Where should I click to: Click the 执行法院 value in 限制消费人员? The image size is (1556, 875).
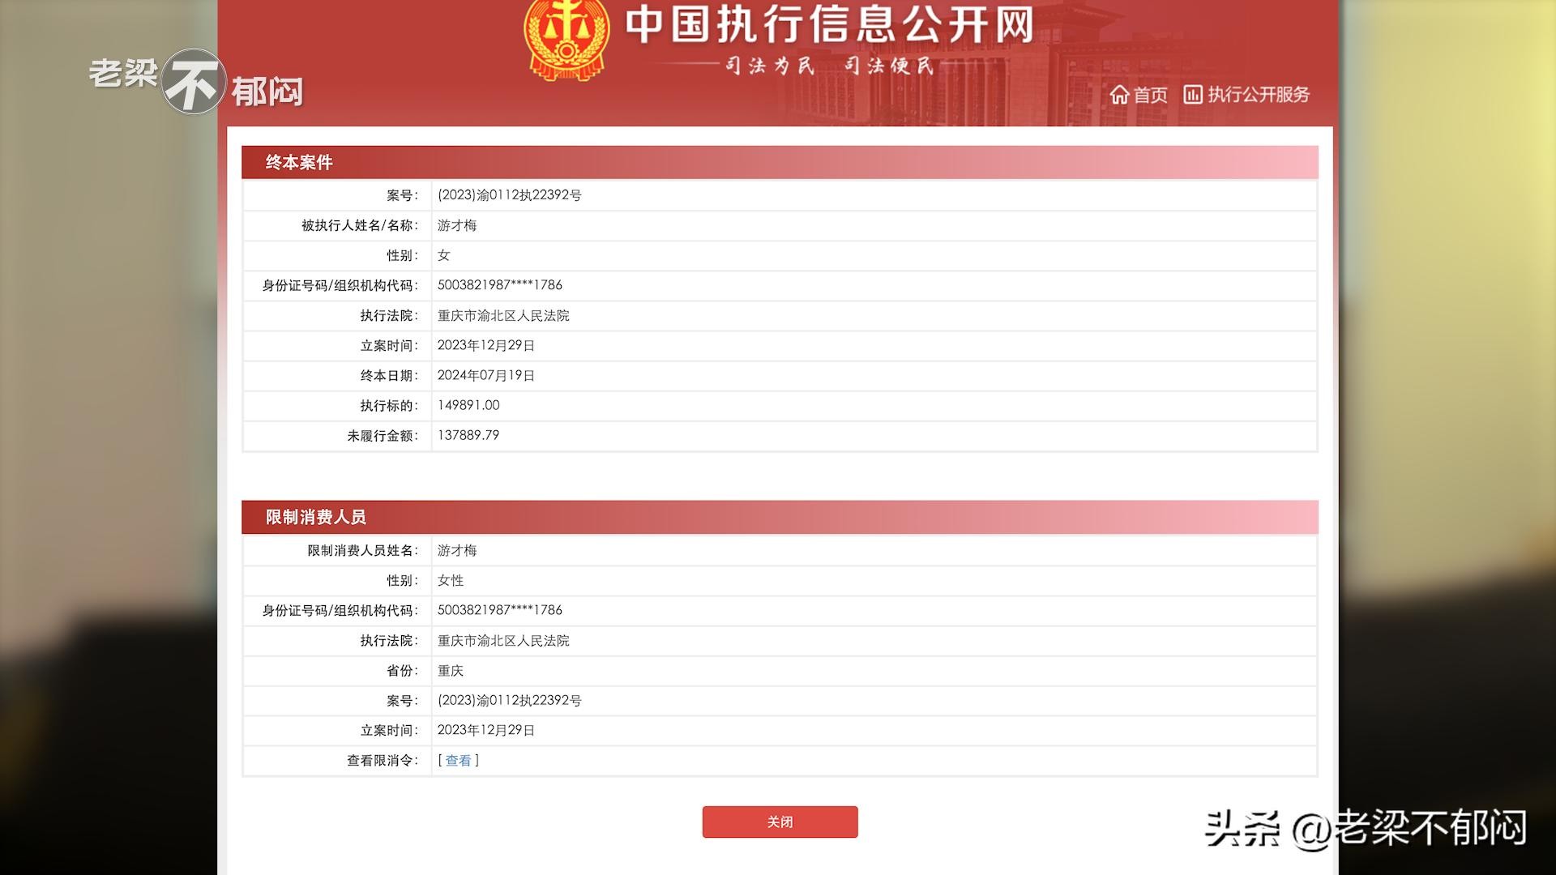point(503,640)
